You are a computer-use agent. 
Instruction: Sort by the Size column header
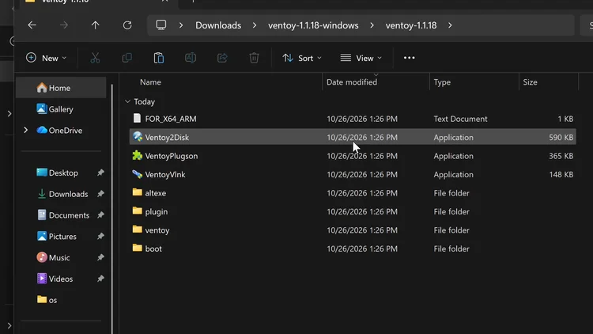tap(531, 82)
